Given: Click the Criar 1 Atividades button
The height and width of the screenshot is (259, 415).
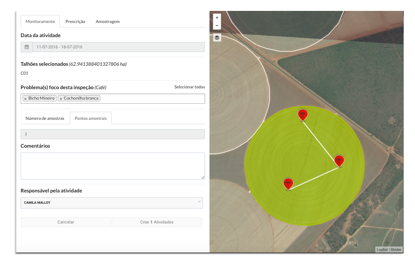Looking at the screenshot, I should click(157, 222).
